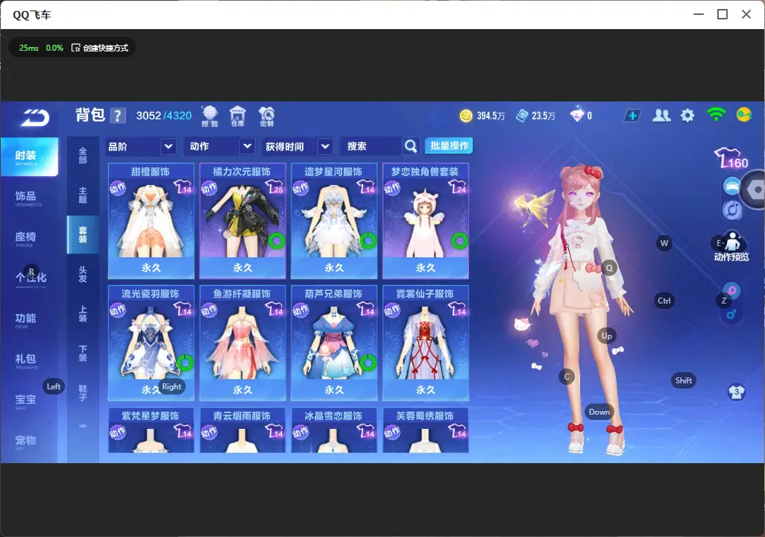Viewport: 765px width, 537px height.
Task: Click the gold coin currency icon
Action: click(x=466, y=116)
